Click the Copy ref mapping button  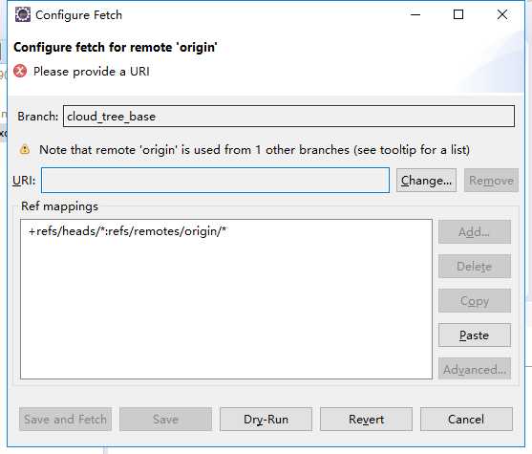tap(475, 300)
